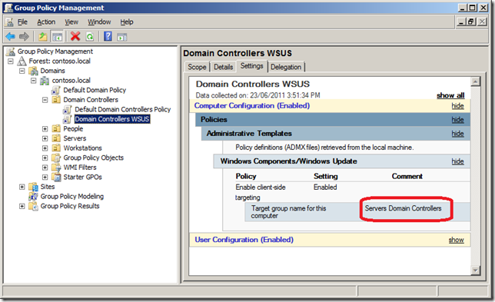Open the Window menu
Screen dimensions: 495x302
pyautogui.click(x=99, y=22)
